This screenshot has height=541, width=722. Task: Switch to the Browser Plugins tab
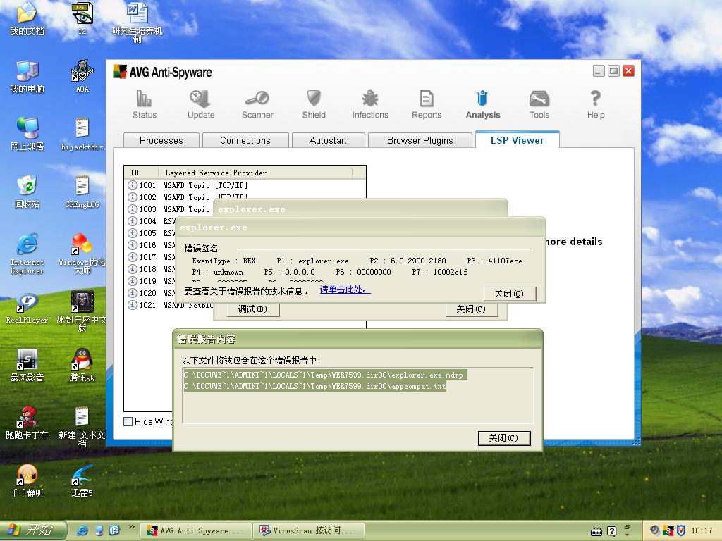click(x=420, y=140)
